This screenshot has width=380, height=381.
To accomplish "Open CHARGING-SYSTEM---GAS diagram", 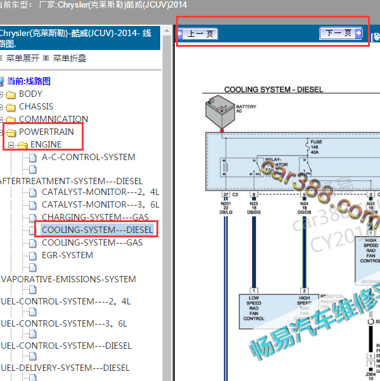I will (95, 217).
